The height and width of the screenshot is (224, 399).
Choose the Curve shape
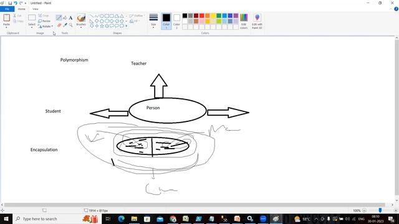97,16
